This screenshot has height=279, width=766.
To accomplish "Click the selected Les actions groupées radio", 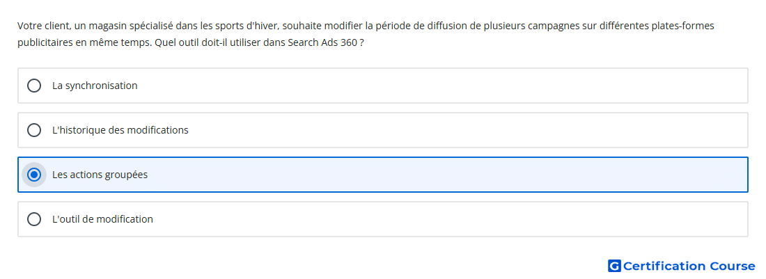I will 33,175.
